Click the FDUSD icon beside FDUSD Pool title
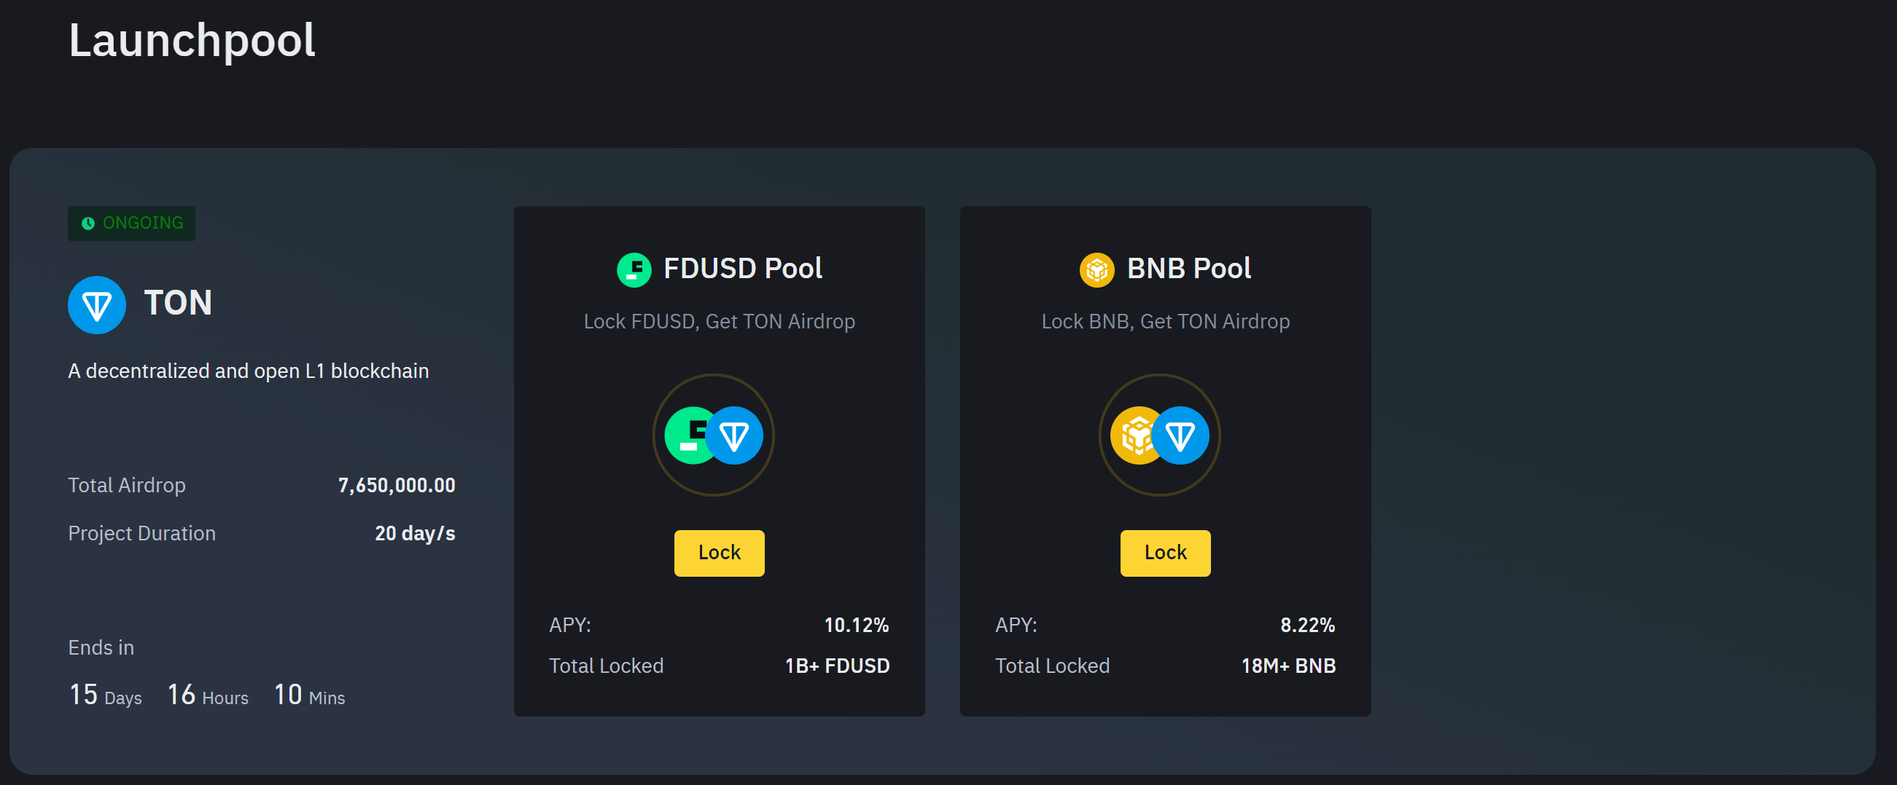1897x785 pixels. pyautogui.click(x=634, y=269)
